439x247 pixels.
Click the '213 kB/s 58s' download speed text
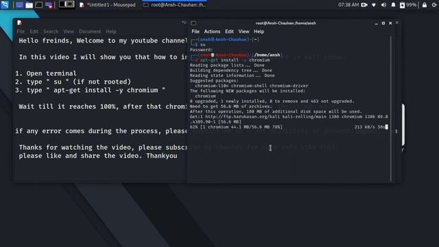(370, 127)
